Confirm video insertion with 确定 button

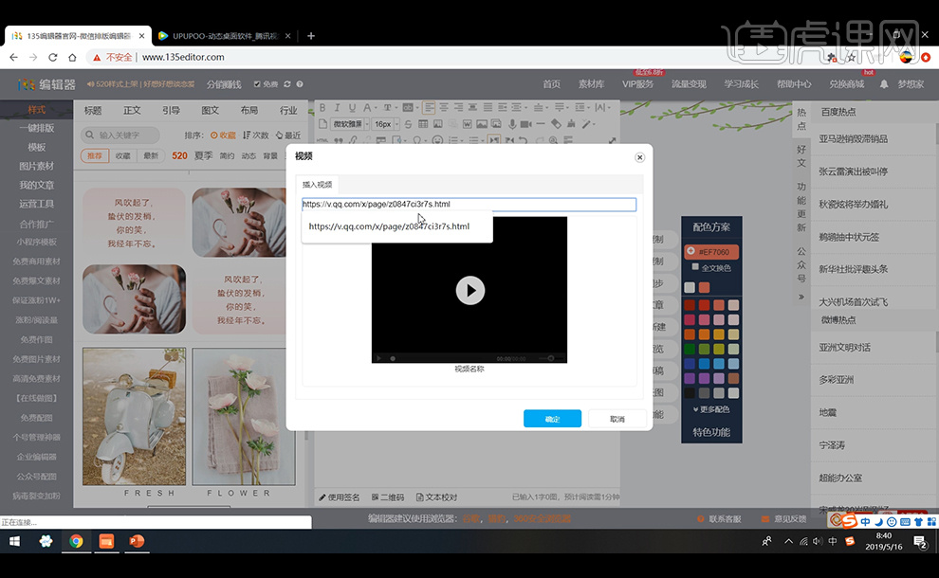(552, 419)
